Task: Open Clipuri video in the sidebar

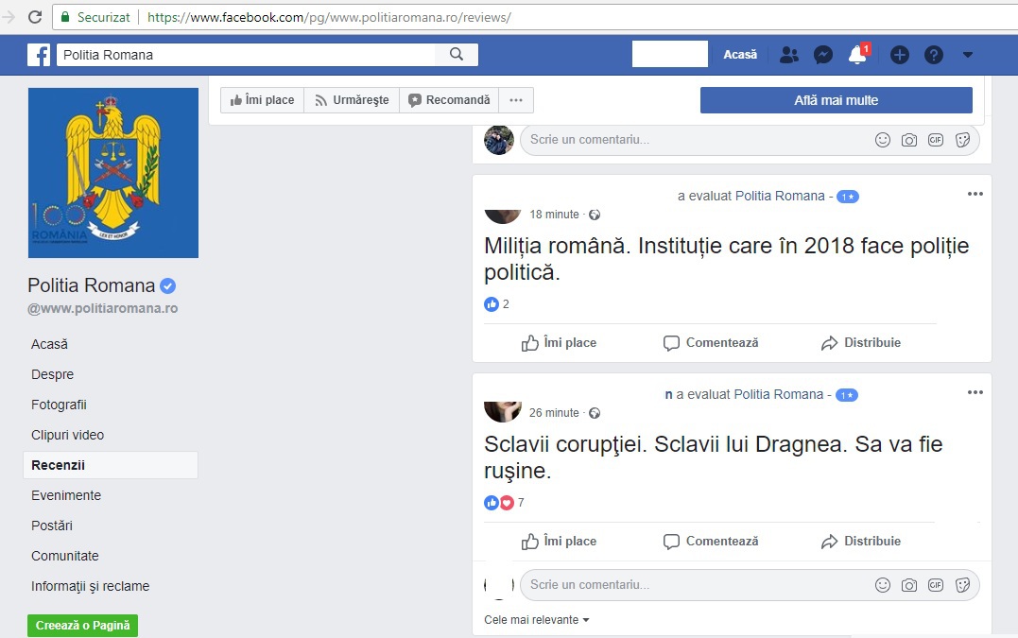Action: [67, 435]
